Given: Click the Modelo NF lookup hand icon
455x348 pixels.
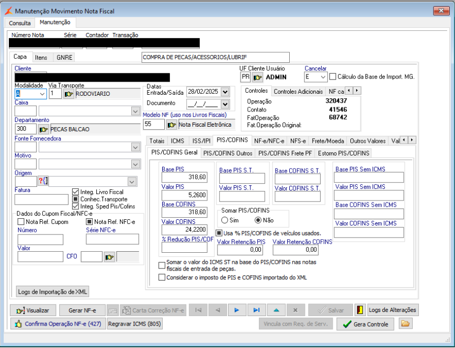Looking at the screenshot, I should 172,125.
